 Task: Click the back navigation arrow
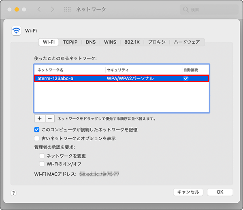(39, 9)
